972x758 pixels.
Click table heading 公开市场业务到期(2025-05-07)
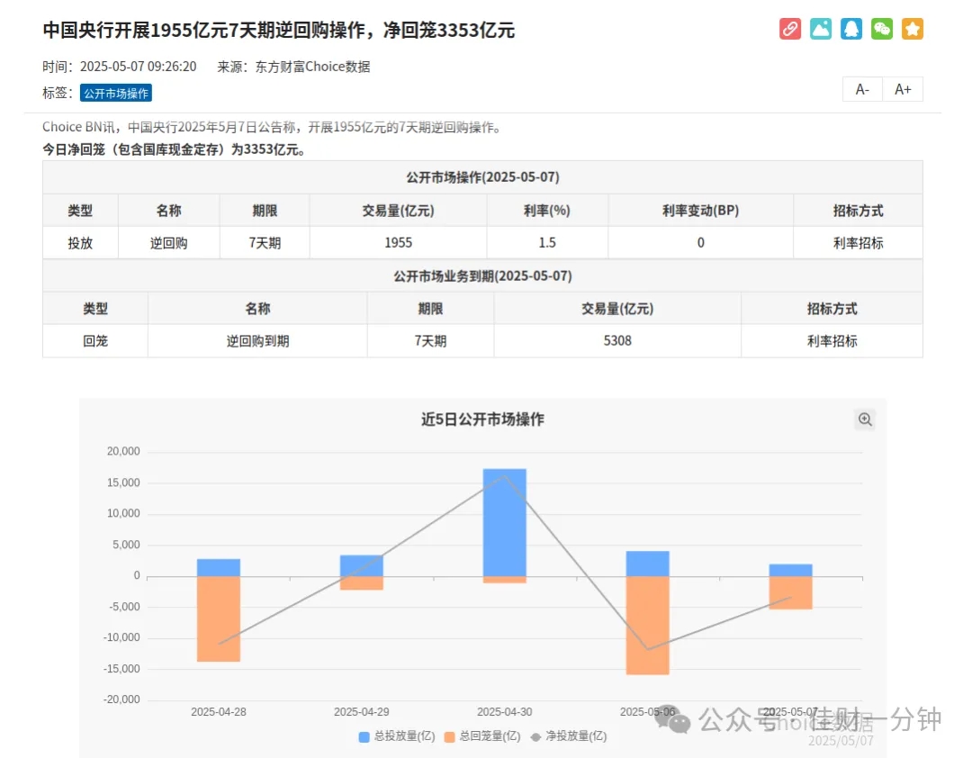click(x=482, y=276)
